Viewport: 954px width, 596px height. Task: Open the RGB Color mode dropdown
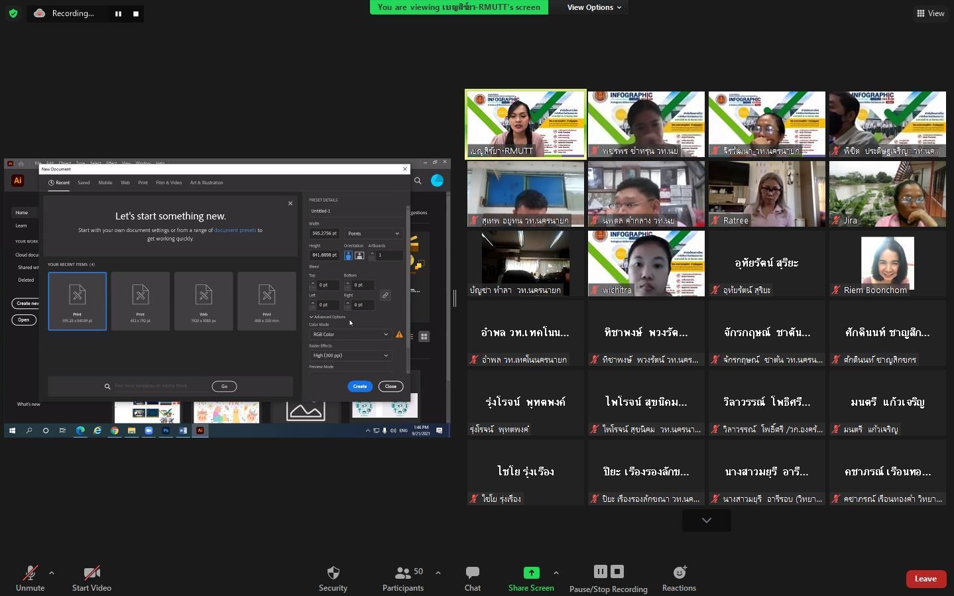(x=350, y=334)
